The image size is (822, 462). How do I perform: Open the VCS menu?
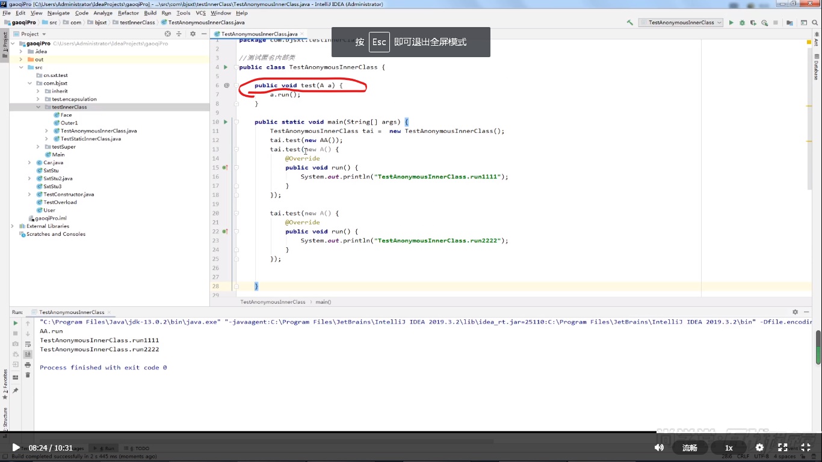(200, 13)
